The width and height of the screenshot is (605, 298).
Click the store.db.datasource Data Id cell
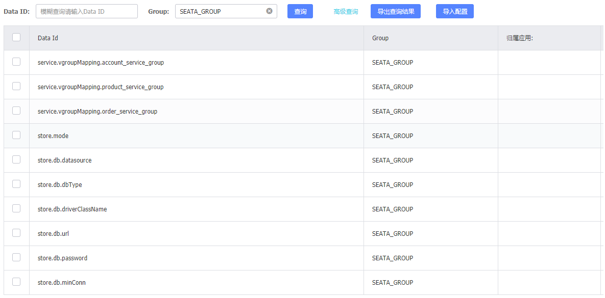(197, 160)
